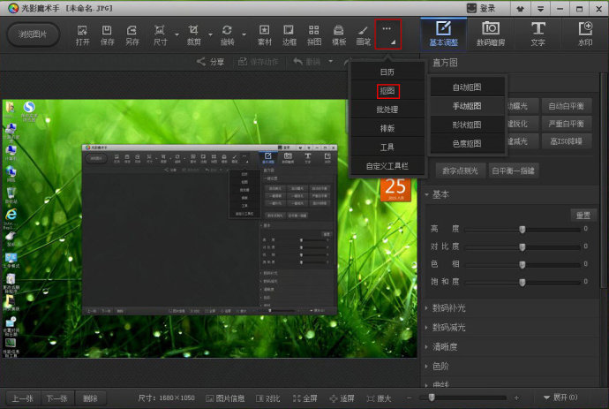Open the 展开 dropdown at bottom right

[559, 397]
